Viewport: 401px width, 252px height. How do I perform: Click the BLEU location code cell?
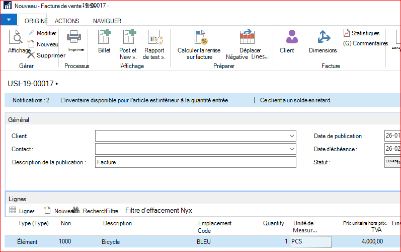204,242
